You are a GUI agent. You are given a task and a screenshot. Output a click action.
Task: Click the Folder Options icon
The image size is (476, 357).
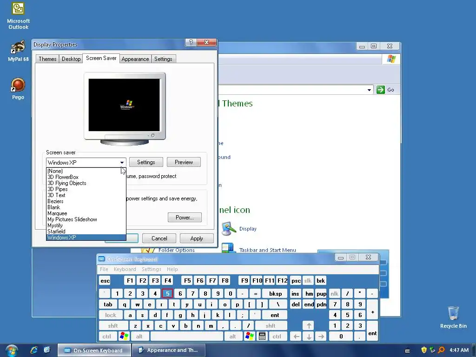click(147, 250)
